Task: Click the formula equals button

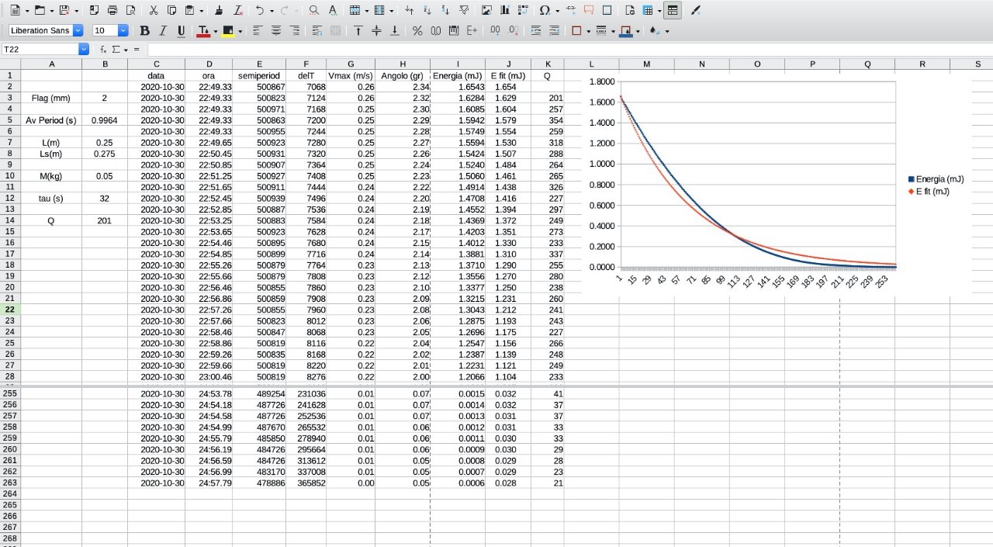Action: (137, 49)
